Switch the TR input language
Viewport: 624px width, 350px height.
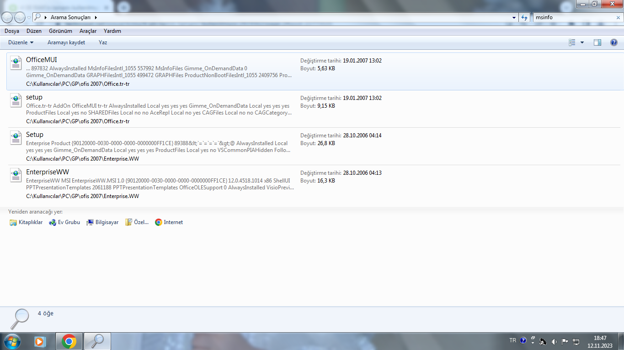coord(513,340)
